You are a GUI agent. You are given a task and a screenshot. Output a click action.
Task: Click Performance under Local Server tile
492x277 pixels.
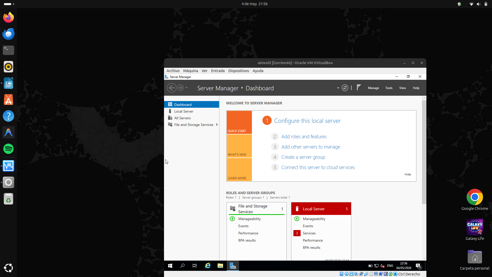click(313, 240)
